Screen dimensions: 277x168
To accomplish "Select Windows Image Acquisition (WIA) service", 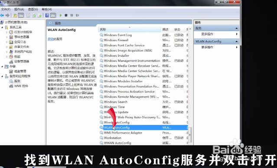I will [x=143, y=51].
